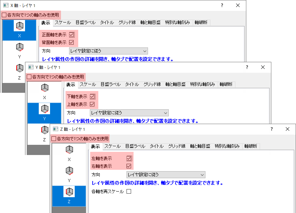Open help in X軸 dialog
This screenshot has width=296, height=213.
[x=222, y=5]
